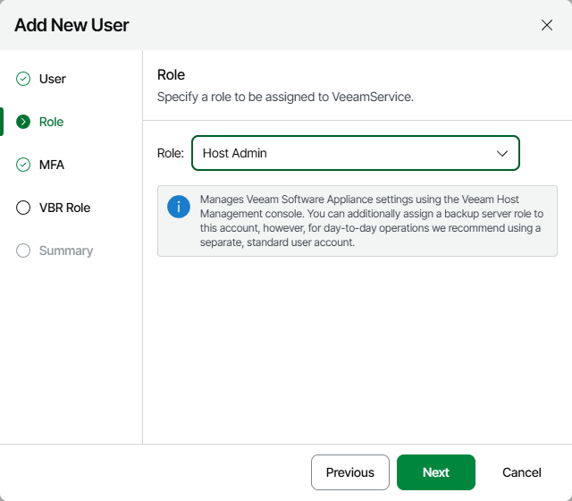This screenshot has height=501, width=572.
Task: Click the green arrow icon beside Role
Action: [23, 122]
